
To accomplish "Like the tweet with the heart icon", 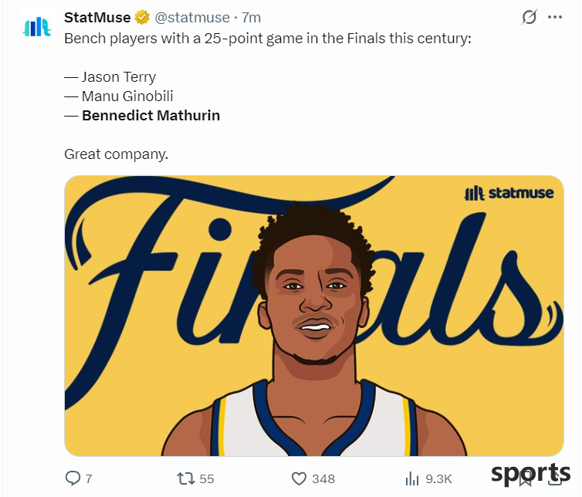I will (299, 478).
